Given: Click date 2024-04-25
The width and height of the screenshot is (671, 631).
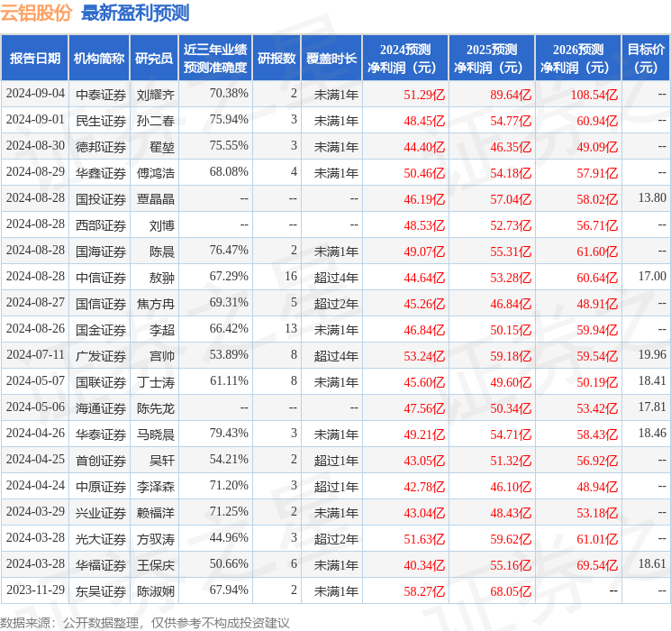Looking at the screenshot, I should [35, 459].
